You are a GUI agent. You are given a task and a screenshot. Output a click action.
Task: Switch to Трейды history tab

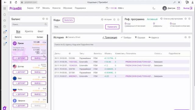coord(126,38)
